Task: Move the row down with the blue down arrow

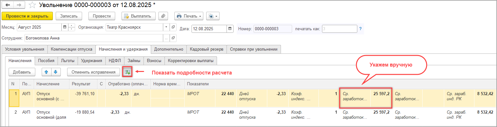Action: 55,72
